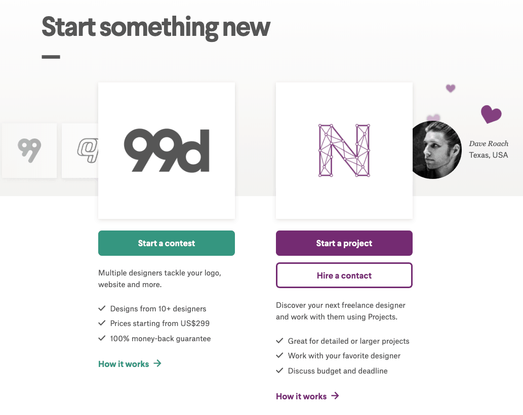This screenshot has width=523, height=415.
Task: Open the purple How it works link
Action: (x=301, y=396)
